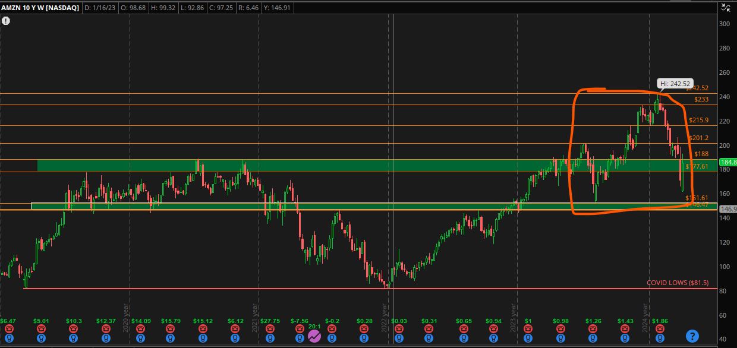Click the blue lightbulb icon under $1.43

tap(626, 337)
